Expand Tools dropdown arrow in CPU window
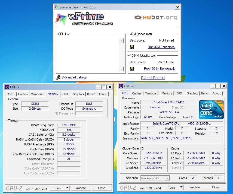Image resolution: width=233 pixels, height=194 pixels. click(182, 187)
